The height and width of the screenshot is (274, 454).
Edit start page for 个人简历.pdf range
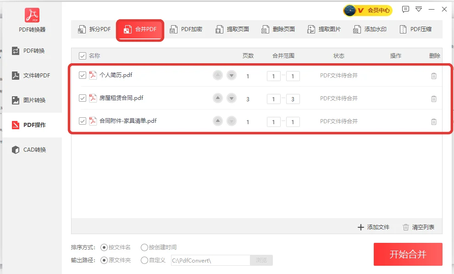(x=274, y=76)
